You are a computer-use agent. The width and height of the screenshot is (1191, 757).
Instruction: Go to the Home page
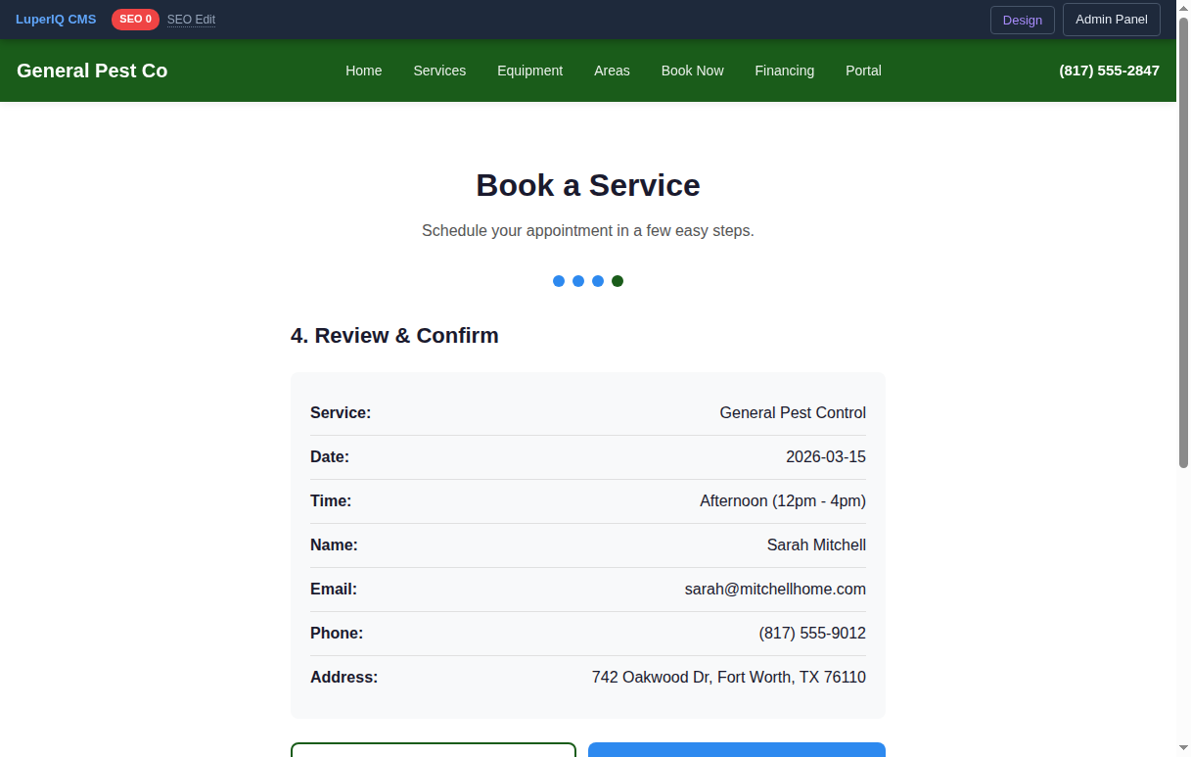(363, 70)
